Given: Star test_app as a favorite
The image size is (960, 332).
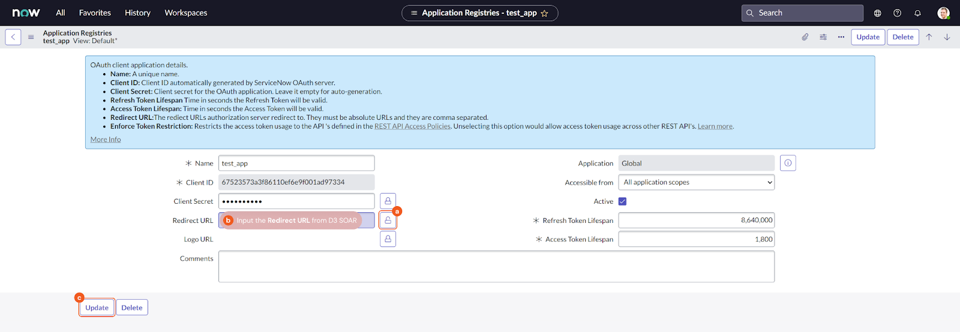Looking at the screenshot, I should [x=544, y=13].
